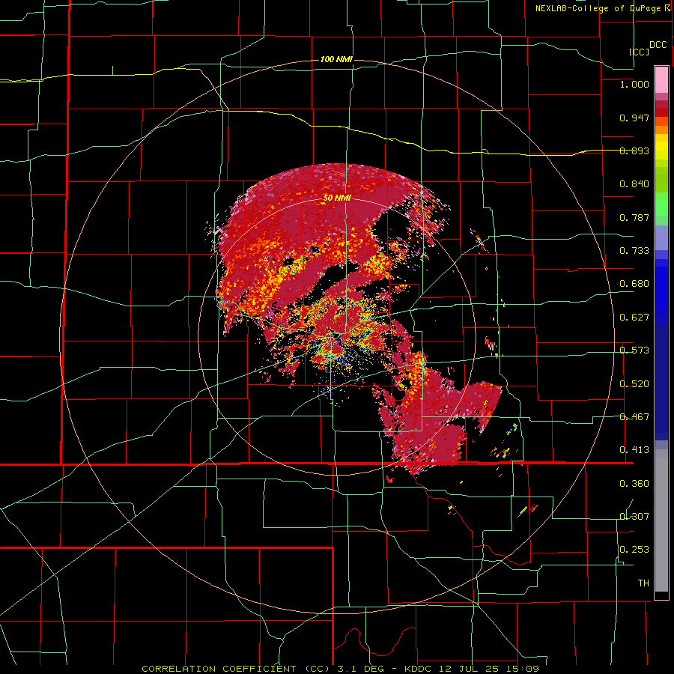Select the 0.253 scale value
This screenshot has height=674, width=674.
[x=634, y=550]
